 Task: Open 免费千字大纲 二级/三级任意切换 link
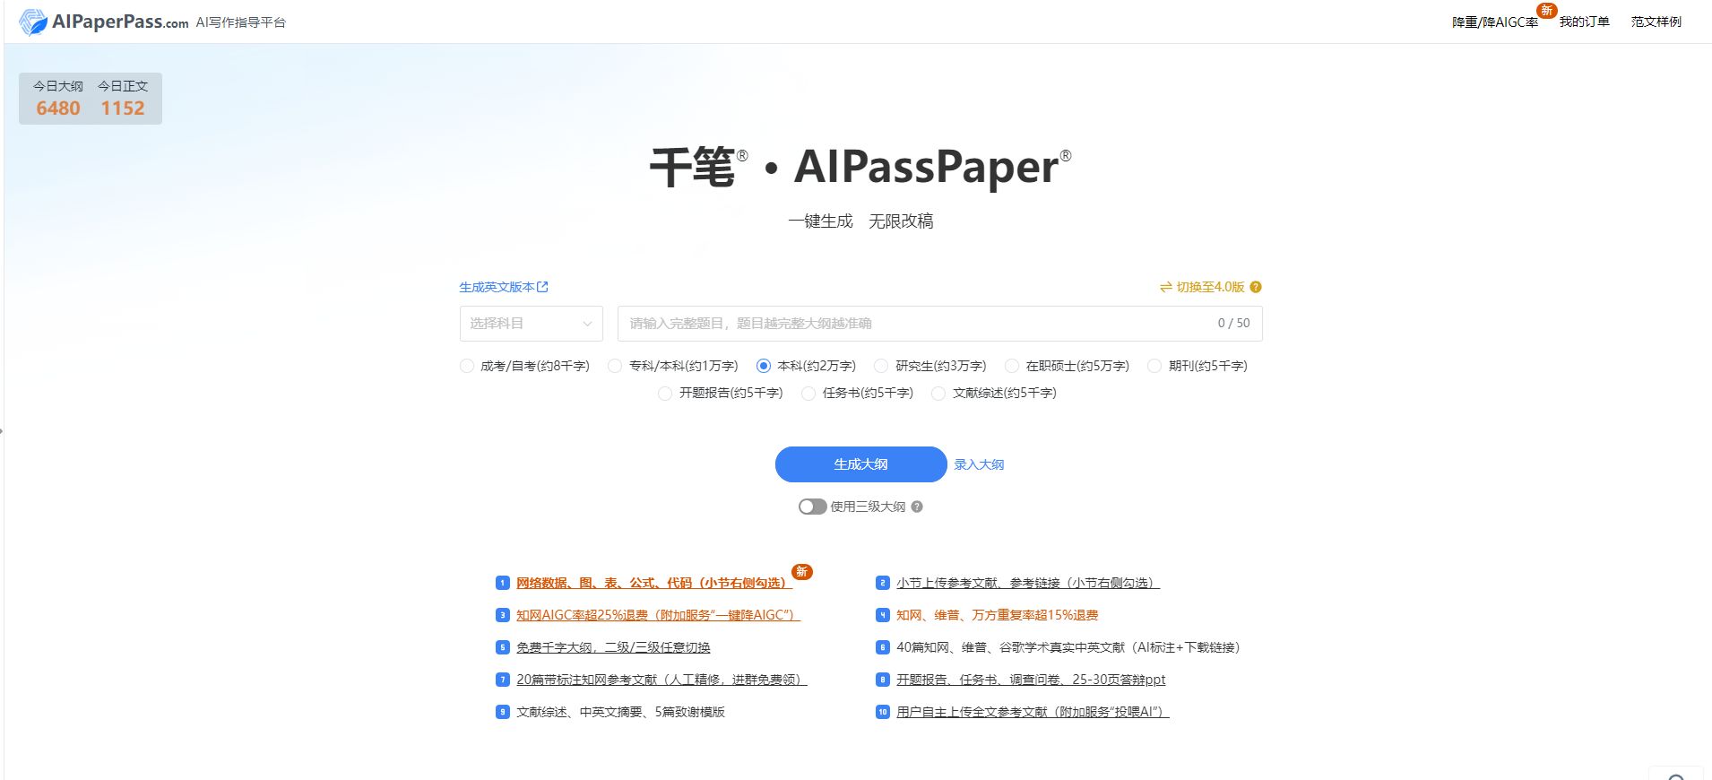pos(613,647)
